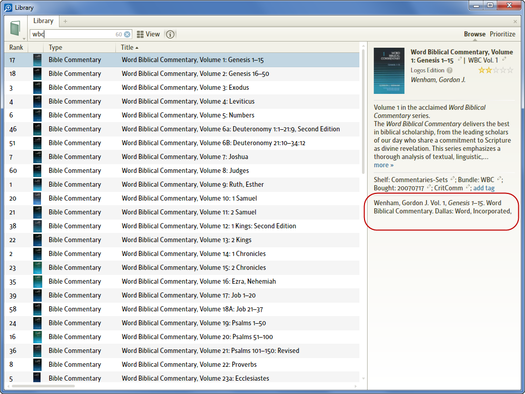Click cover icon of Volume 16: Ezra, Nehemiah row
525x394 pixels.
(37, 282)
